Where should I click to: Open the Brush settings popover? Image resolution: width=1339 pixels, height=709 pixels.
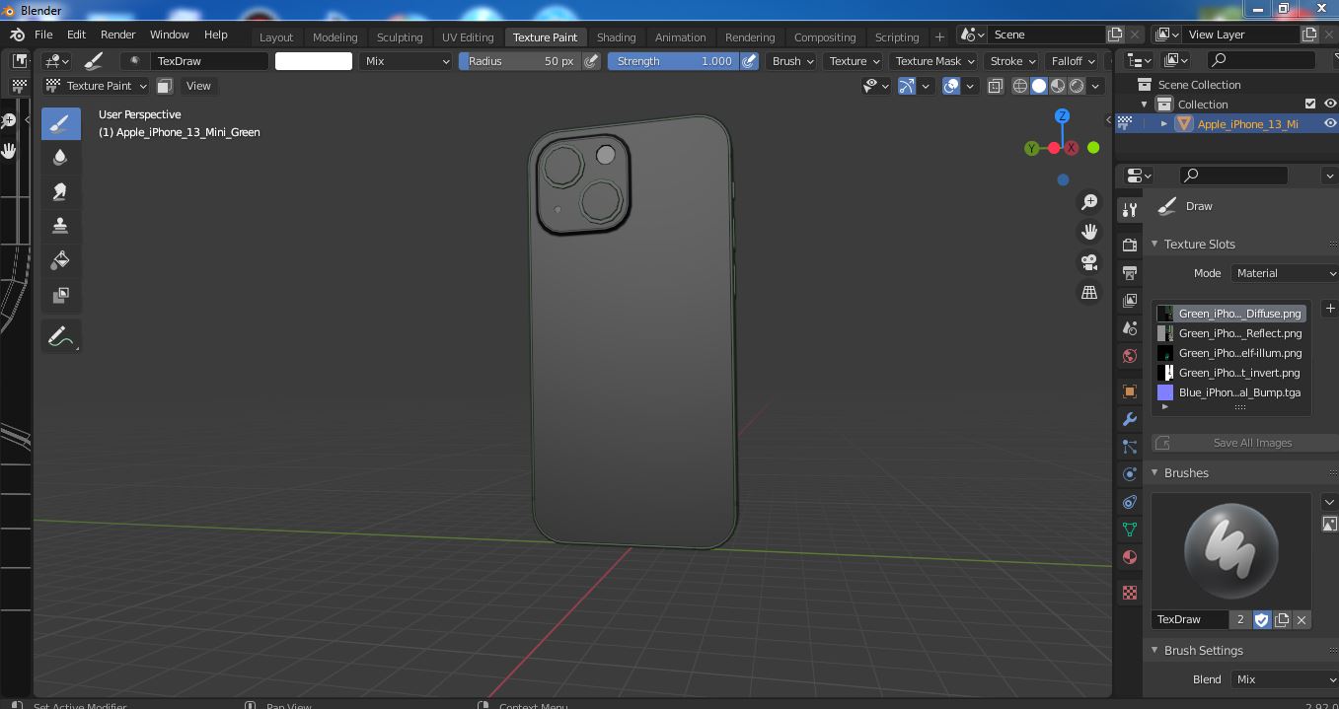point(793,61)
